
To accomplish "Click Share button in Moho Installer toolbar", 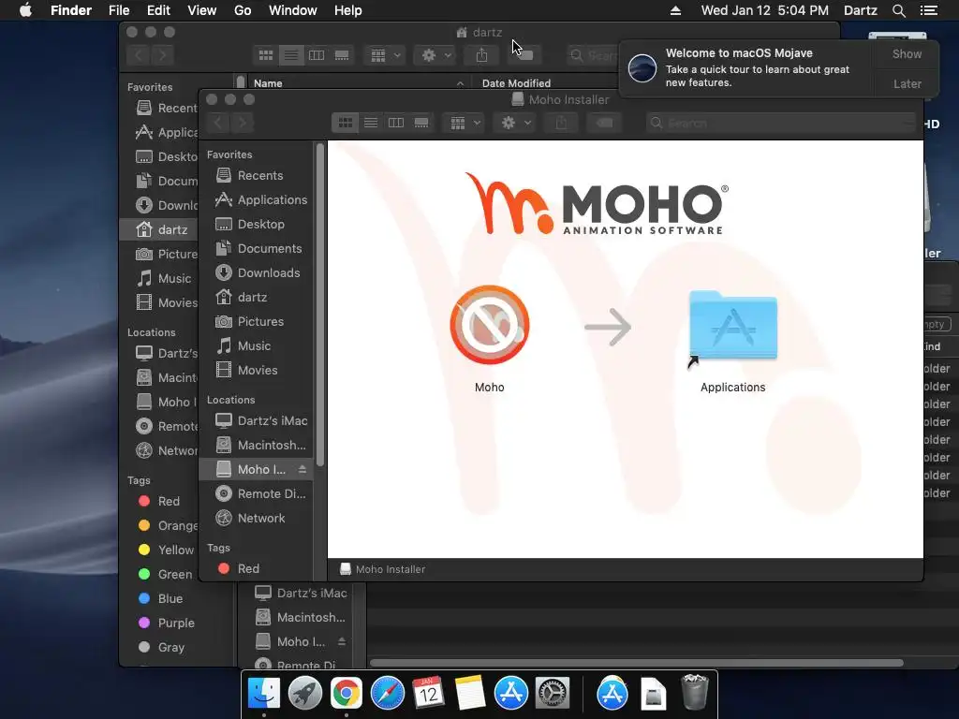I will (561, 123).
